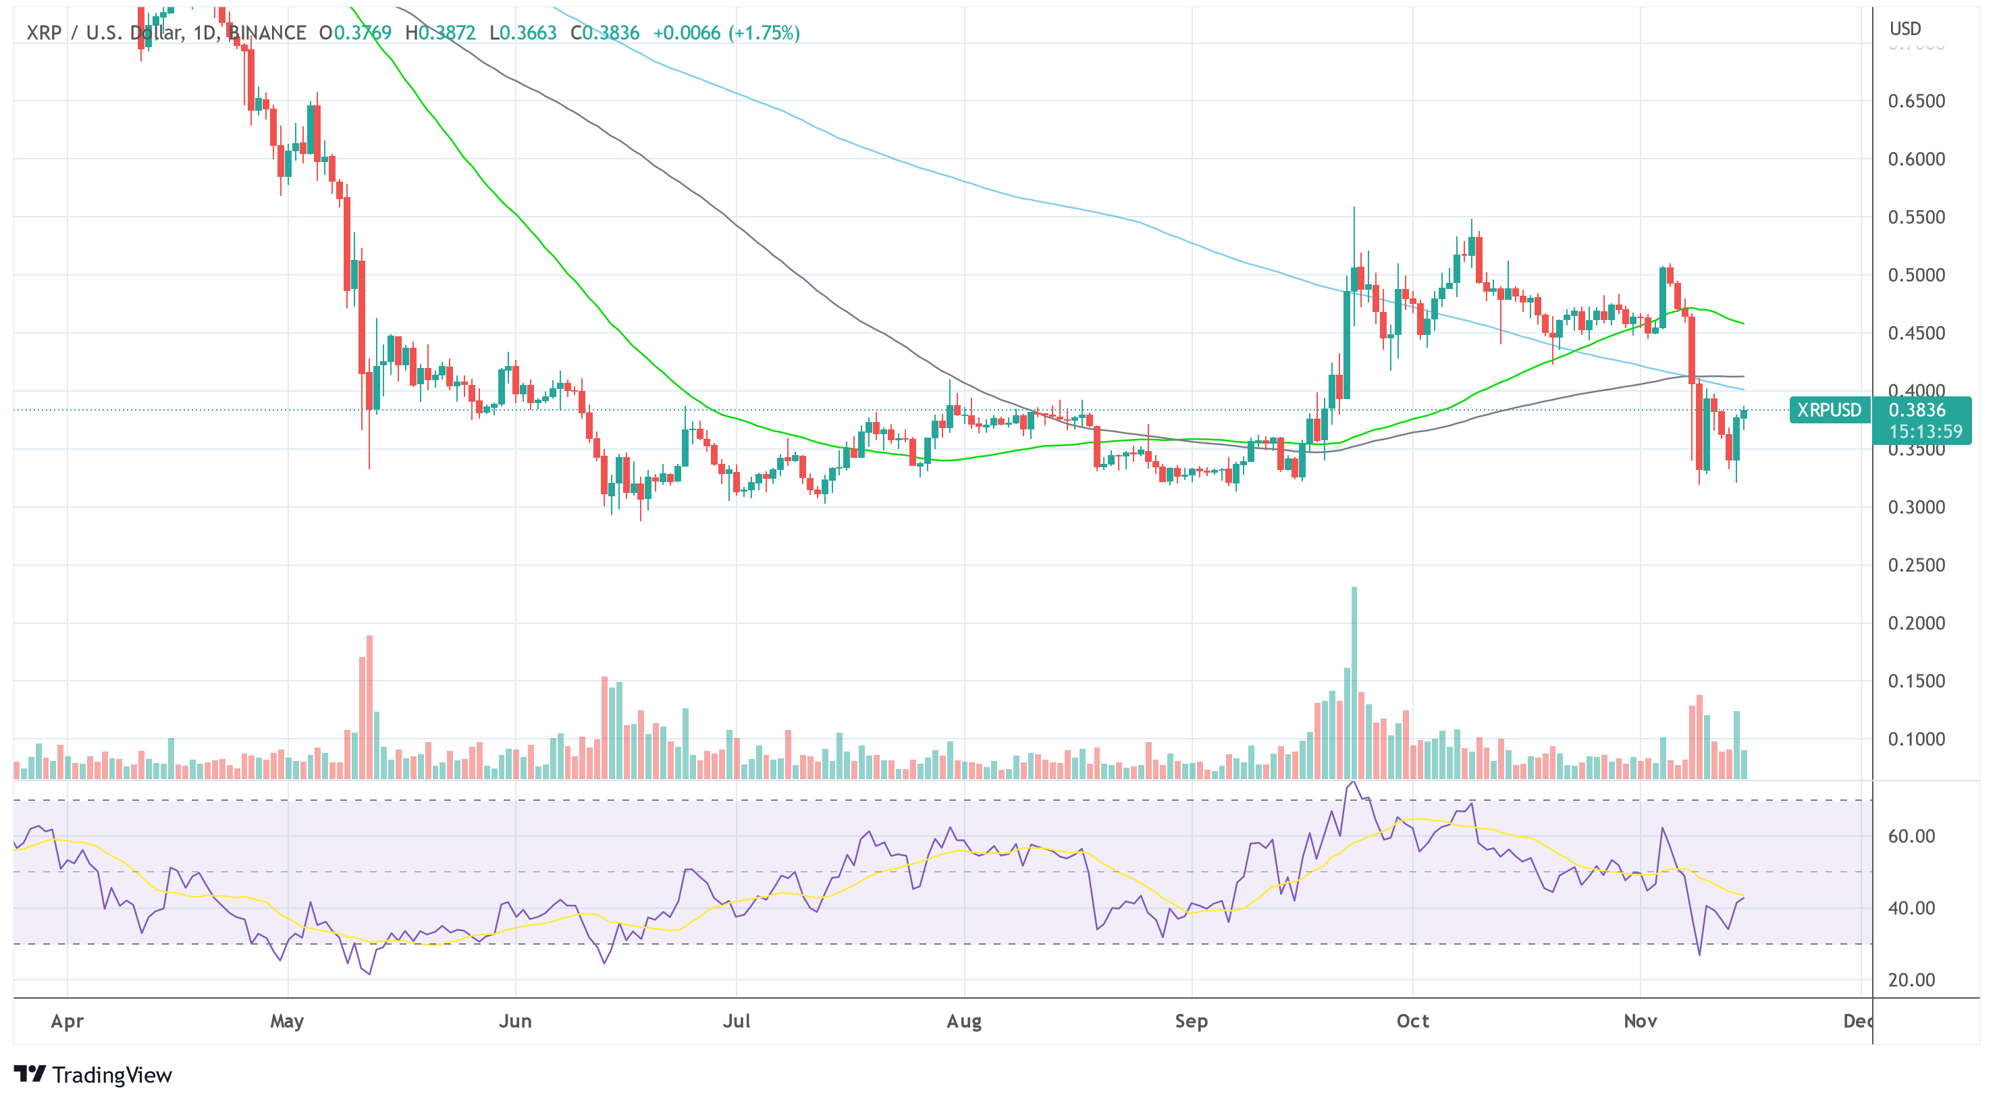The height and width of the screenshot is (1104, 1997).
Task: Click the high value H0.3872
Action: [x=440, y=32]
